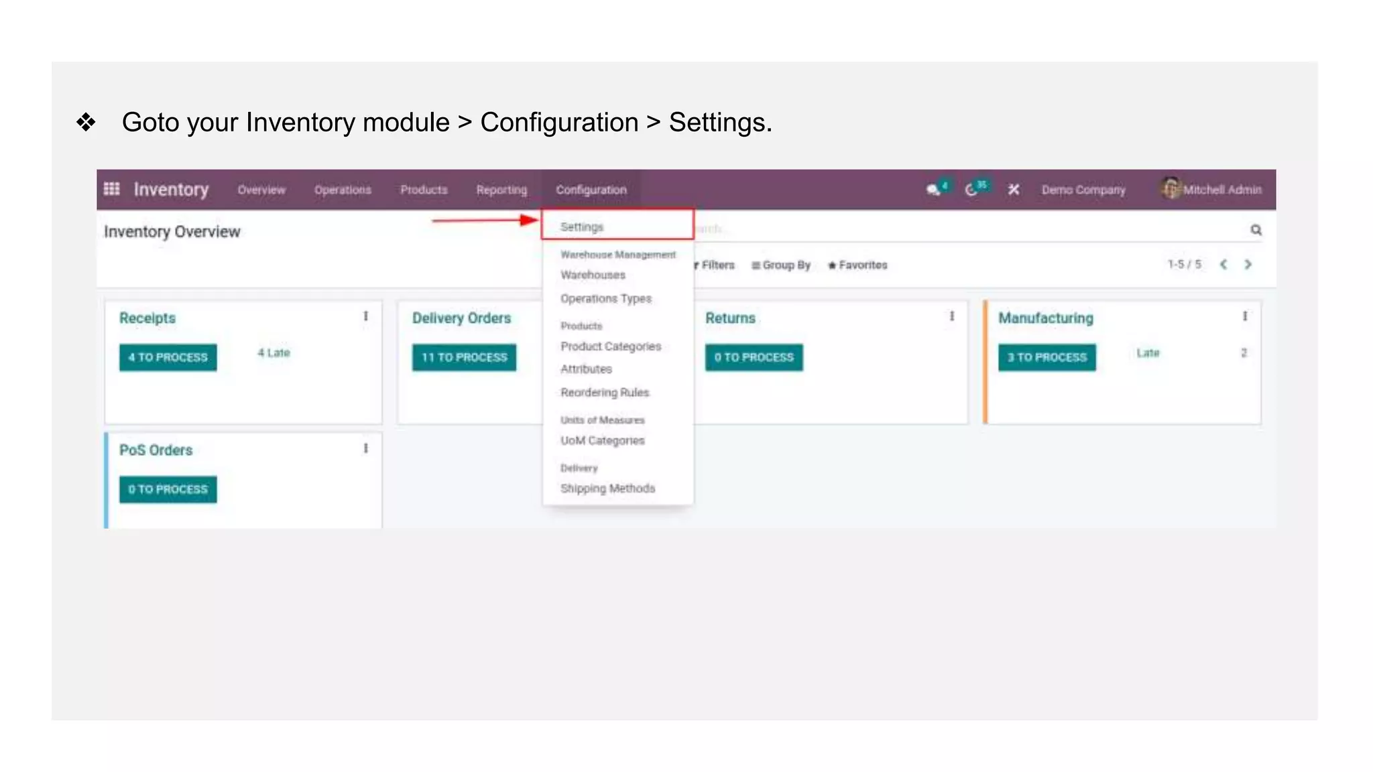
Task: Open the Operations menu
Action: point(343,190)
